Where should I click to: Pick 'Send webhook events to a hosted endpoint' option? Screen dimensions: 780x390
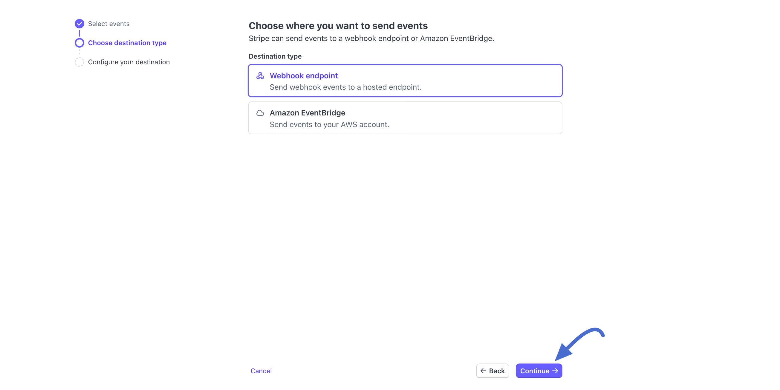click(x=345, y=87)
